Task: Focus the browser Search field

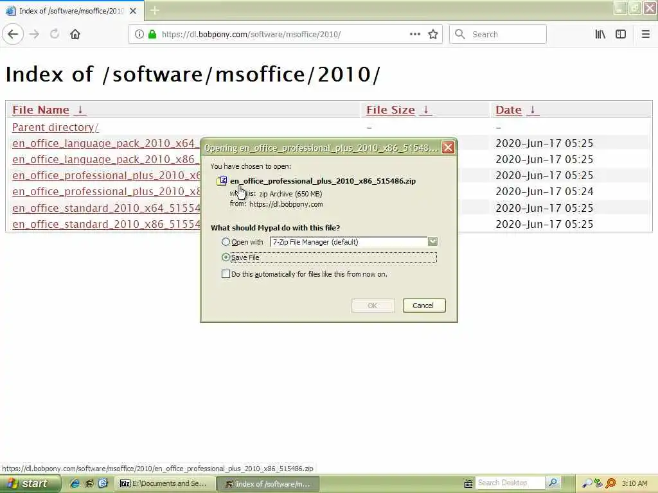Action: click(x=498, y=34)
